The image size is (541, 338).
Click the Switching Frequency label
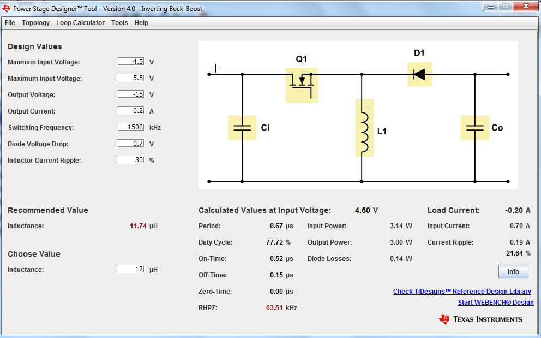click(41, 128)
